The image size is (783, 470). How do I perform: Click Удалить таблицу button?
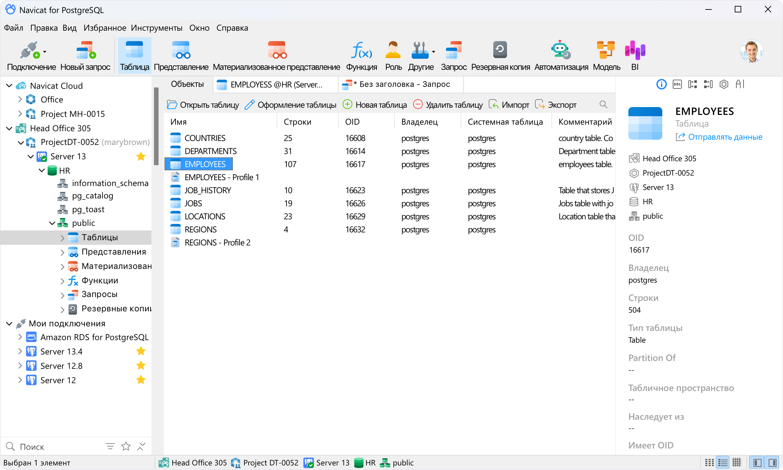pyautogui.click(x=448, y=105)
